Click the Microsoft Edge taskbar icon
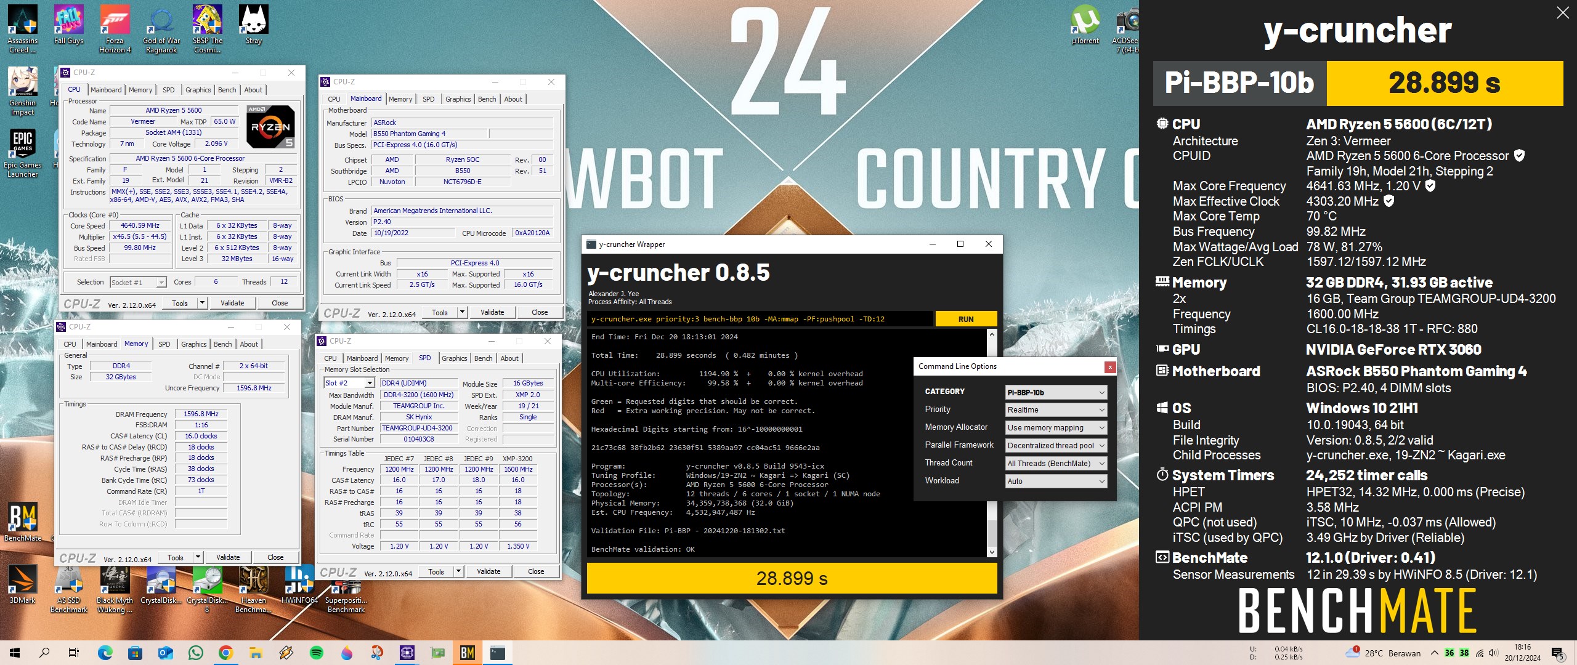The width and height of the screenshot is (1577, 665). 105,653
